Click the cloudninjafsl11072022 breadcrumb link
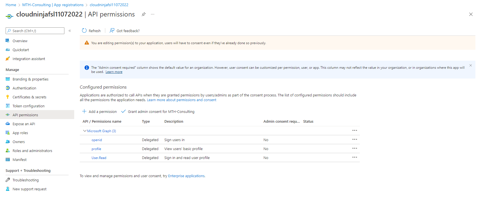 coord(109,5)
